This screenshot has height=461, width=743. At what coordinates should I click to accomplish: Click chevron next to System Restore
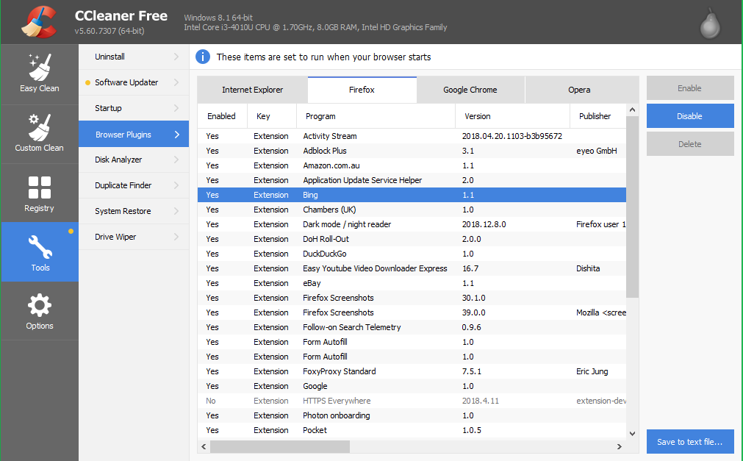coord(176,211)
